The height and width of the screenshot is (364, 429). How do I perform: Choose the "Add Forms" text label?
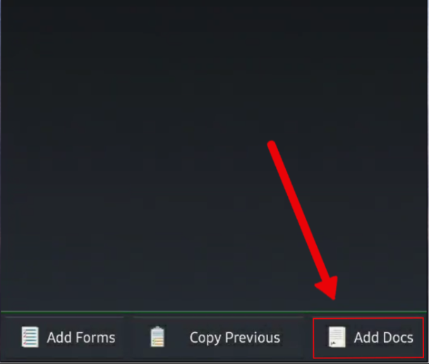click(x=81, y=337)
